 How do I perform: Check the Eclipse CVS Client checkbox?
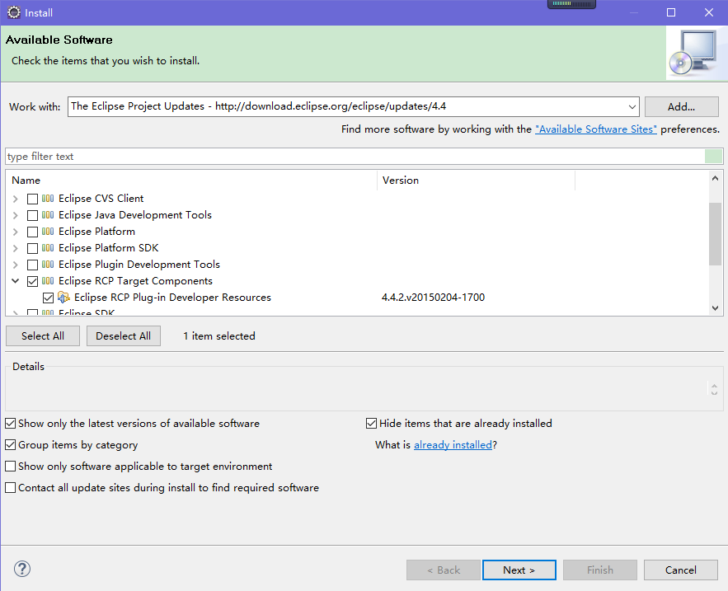coord(32,199)
